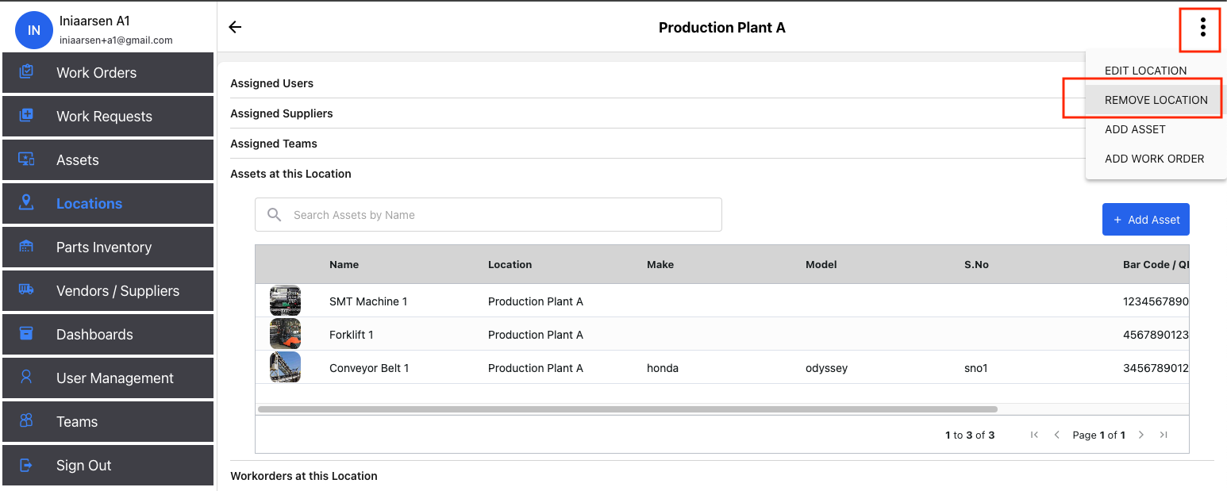Open the Forklift 1 thumbnail image
Viewport: 1227px width, 491px height.
coord(285,335)
